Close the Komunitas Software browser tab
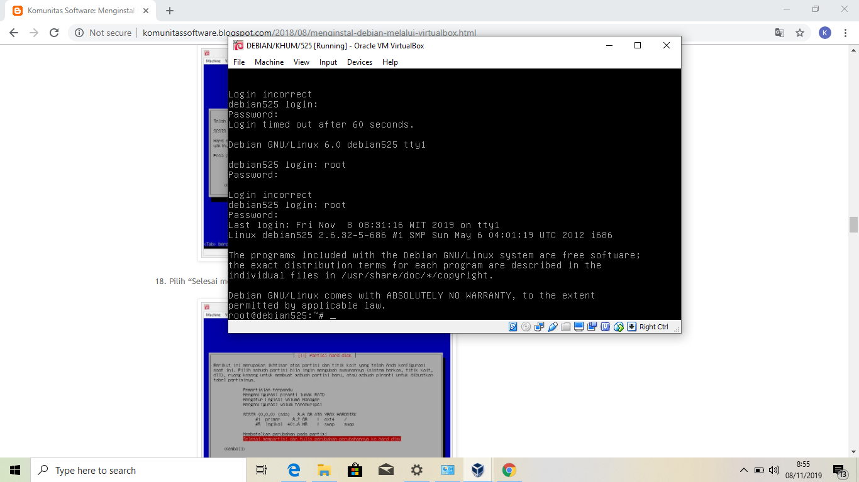Viewport: 859px width, 482px height. tap(145, 11)
